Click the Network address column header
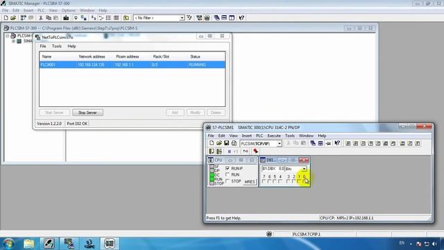 [92, 57]
